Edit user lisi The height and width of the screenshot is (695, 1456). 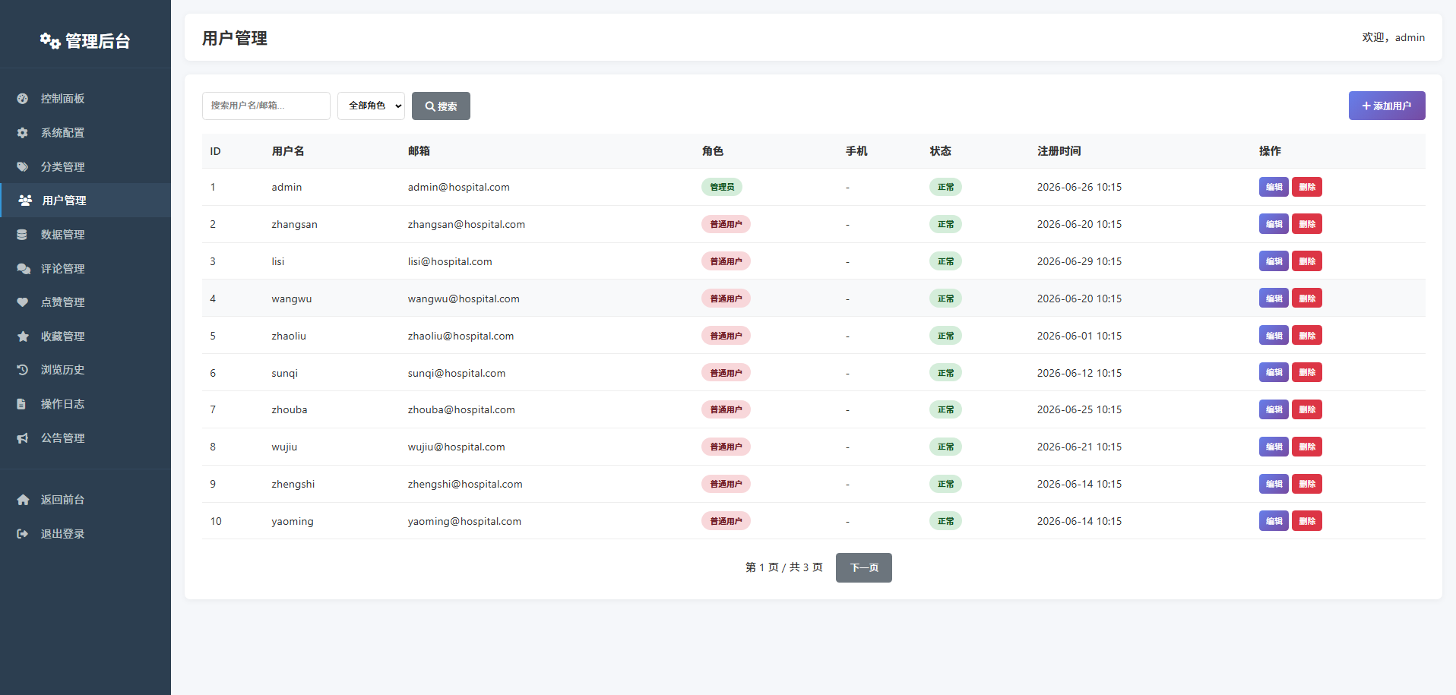1274,261
